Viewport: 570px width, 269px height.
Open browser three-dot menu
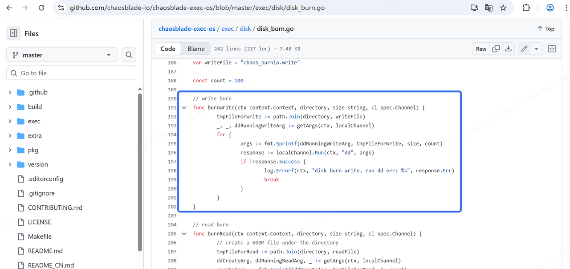click(x=566, y=8)
